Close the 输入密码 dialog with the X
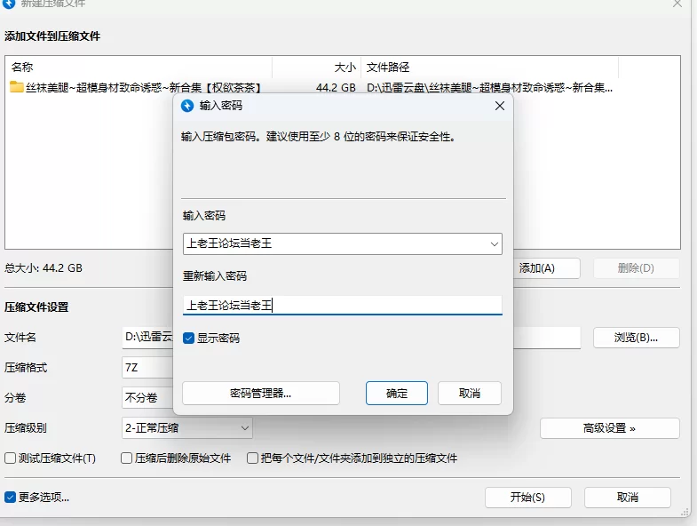Screen dimensions: 697x526 click(x=499, y=106)
